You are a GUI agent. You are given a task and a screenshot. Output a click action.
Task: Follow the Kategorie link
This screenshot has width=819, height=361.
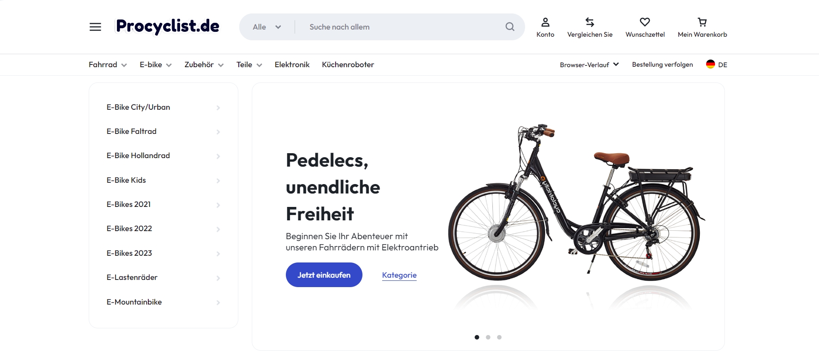point(399,275)
